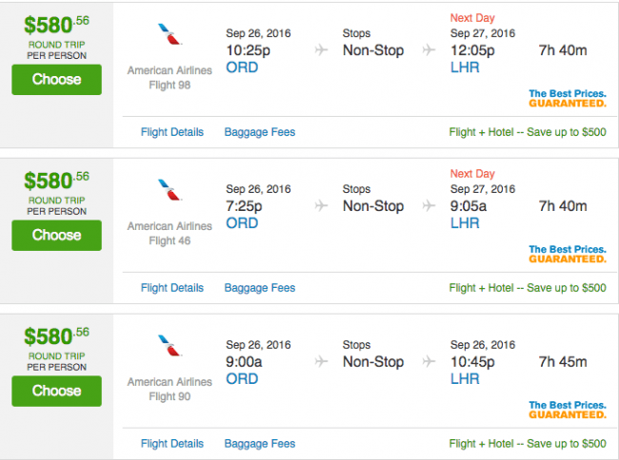Open Flight Details for Flight 46

pyautogui.click(x=172, y=288)
